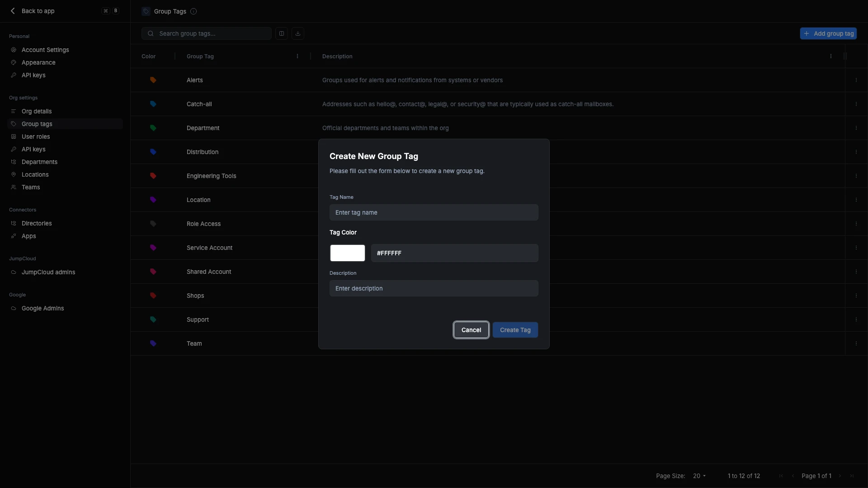Open the Group Tag column menu
The width and height of the screenshot is (868, 488).
(x=297, y=56)
